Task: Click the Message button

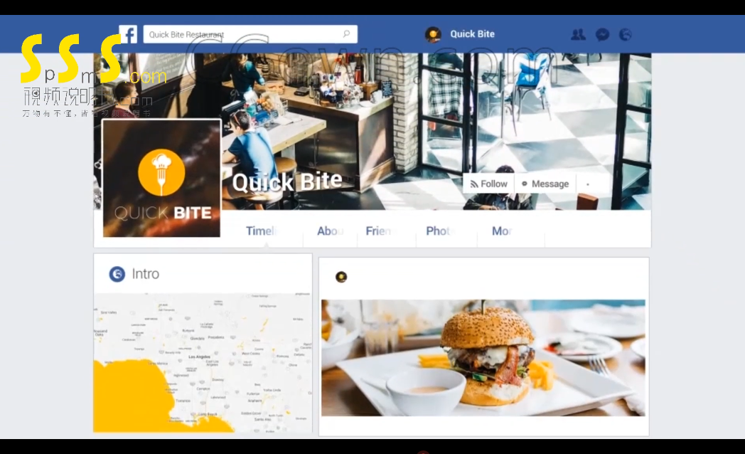Action: pos(545,184)
